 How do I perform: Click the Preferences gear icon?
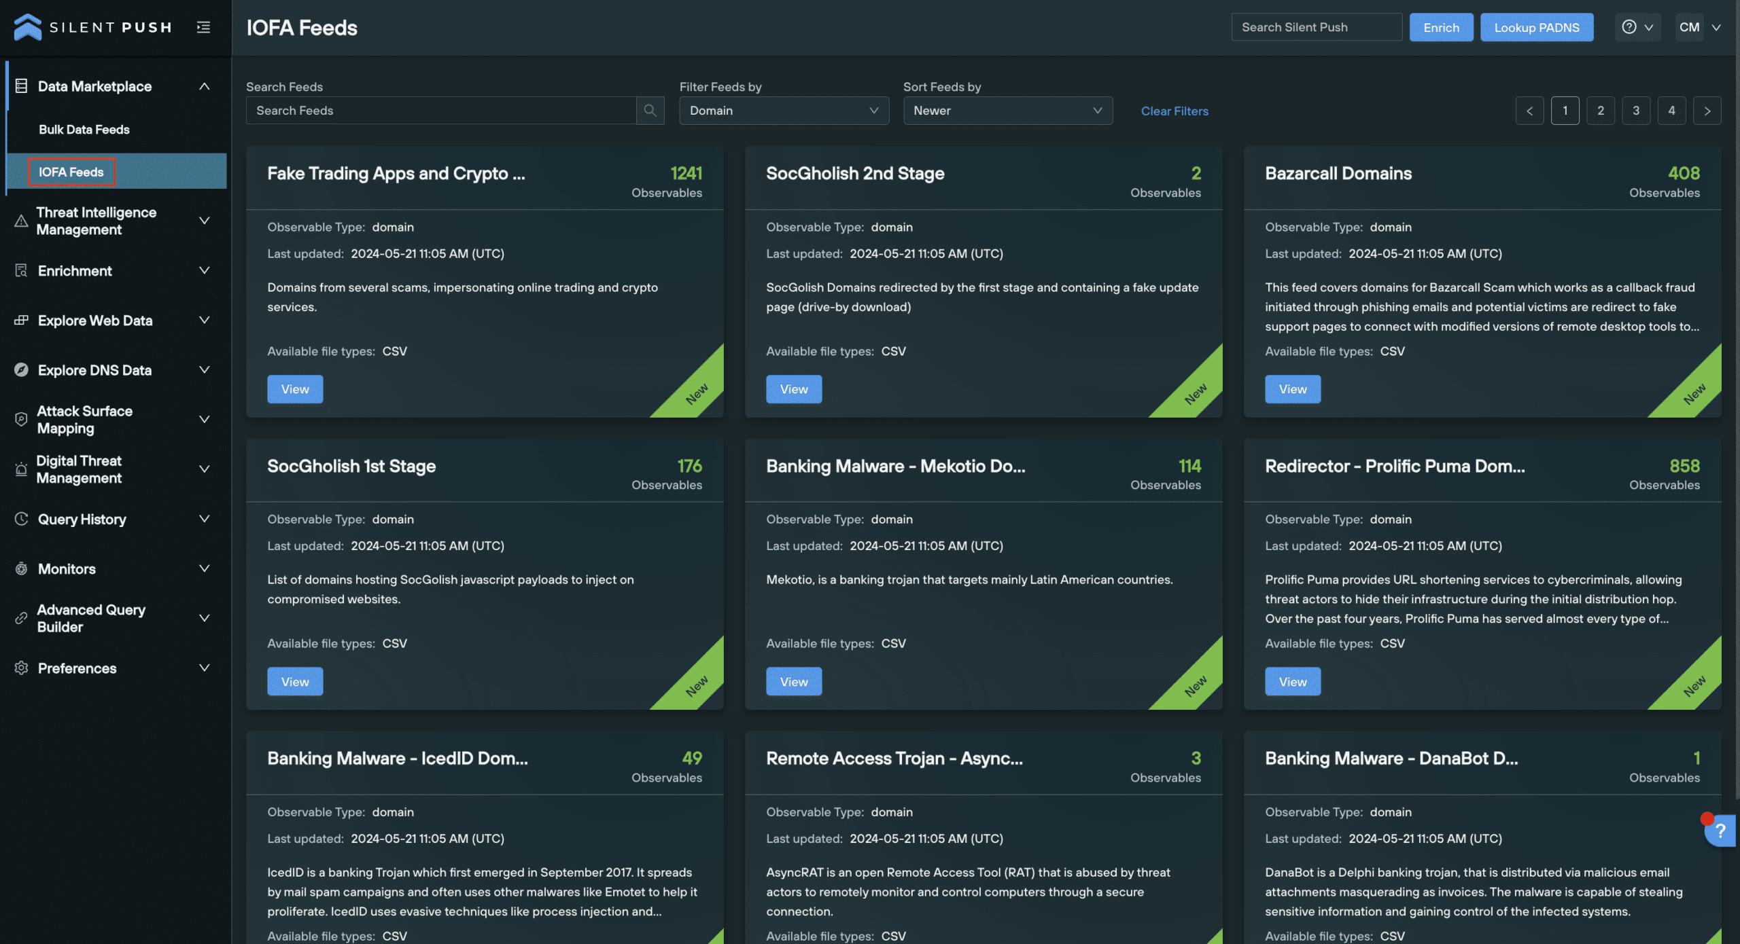click(21, 668)
